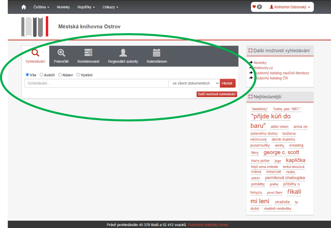Image resolution: width=331 pixels, height=228 pixels.
Task: Select the Vyhledávání magnifier search icon
Action: [x=36, y=53]
